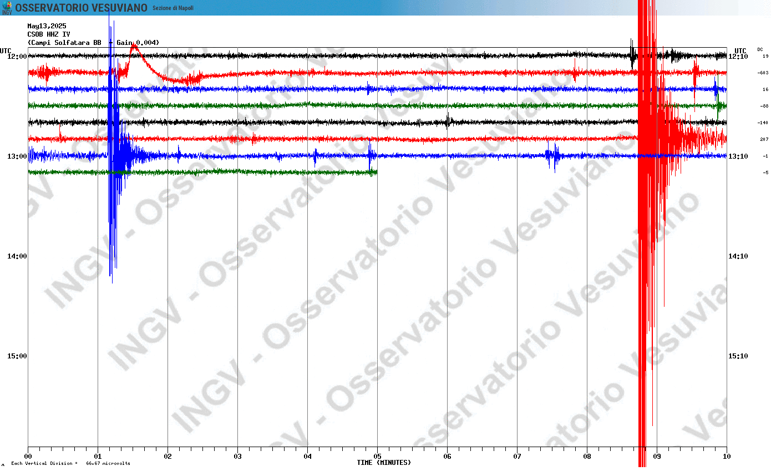The image size is (771, 471).
Task: Click the '13:10' time label on right
Action: pos(738,156)
